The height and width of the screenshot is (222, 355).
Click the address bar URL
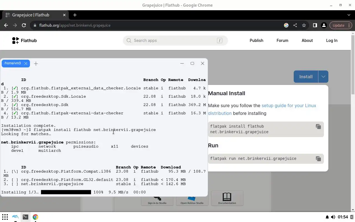75,25
